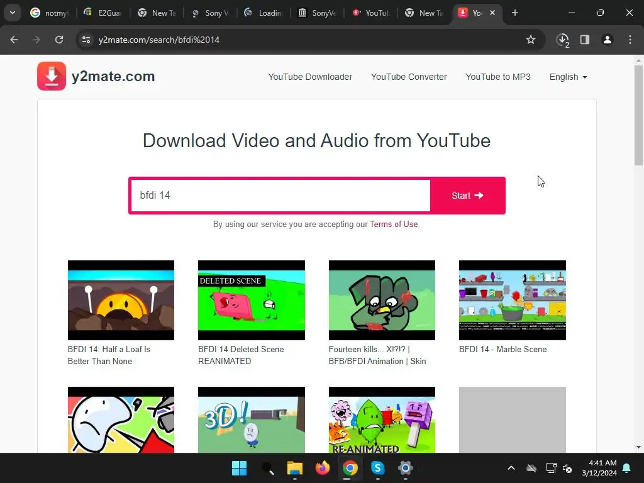Open BFDI 14 Marble Scene thumbnail

(512, 300)
